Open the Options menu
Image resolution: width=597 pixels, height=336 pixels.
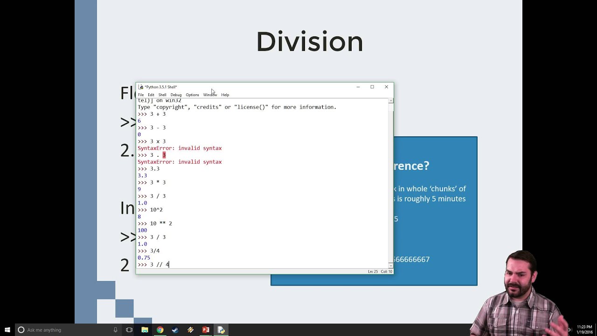click(192, 95)
